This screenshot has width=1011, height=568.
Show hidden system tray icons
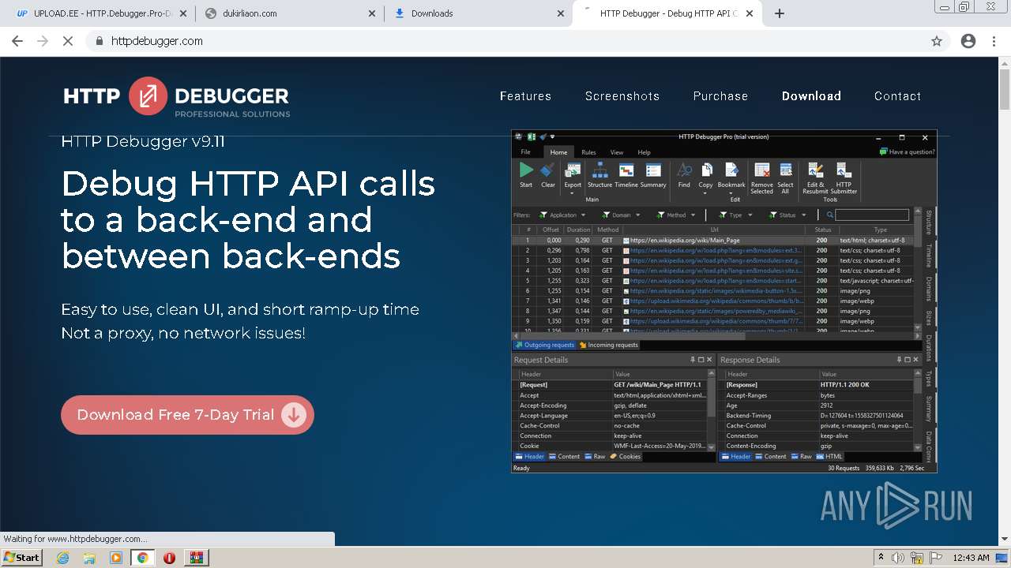click(x=881, y=558)
